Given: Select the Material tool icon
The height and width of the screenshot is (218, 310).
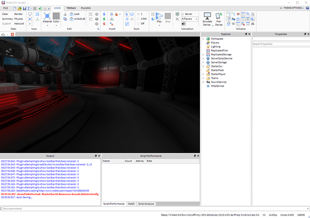Looking at the screenshot, I should click(x=47, y=16).
